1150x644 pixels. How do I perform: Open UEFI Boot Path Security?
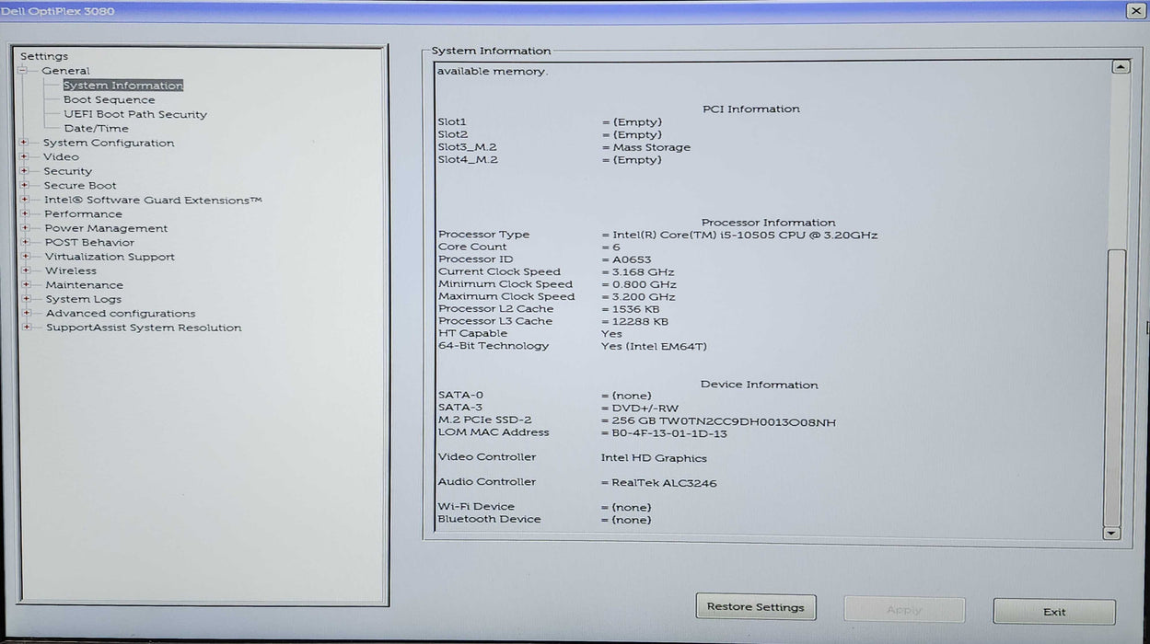134,114
